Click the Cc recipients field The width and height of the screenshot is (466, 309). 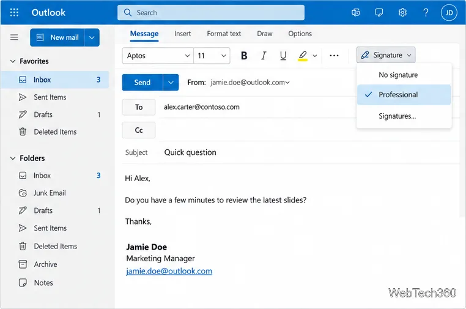309,130
